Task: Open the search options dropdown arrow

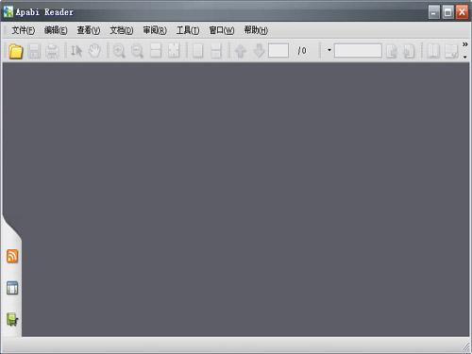Action: (329, 50)
